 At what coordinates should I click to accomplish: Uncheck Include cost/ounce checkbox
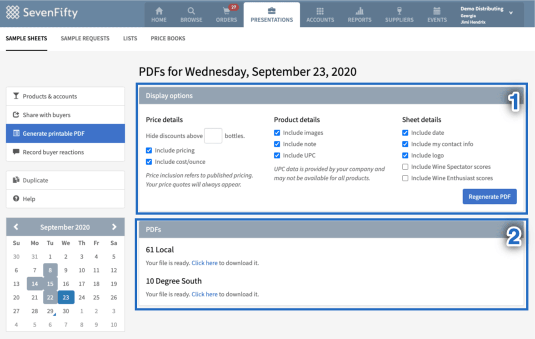point(149,162)
